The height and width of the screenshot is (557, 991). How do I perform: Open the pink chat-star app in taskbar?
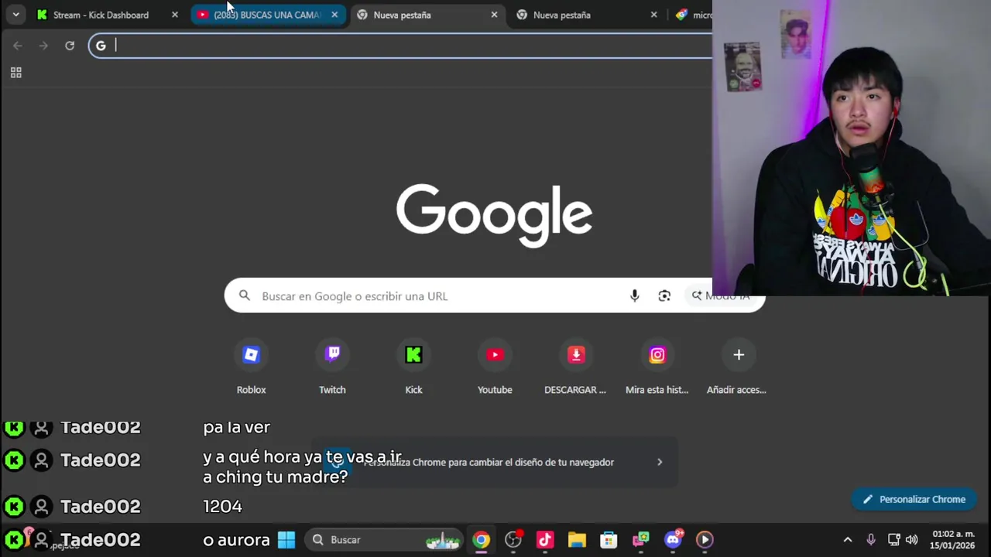tap(640, 539)
